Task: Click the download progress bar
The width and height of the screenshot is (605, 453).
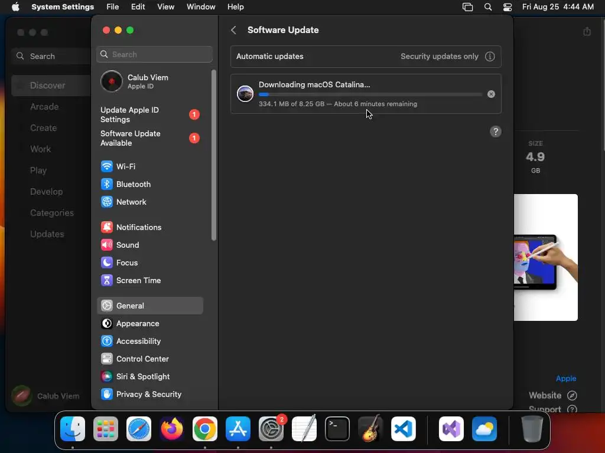Action: 370,94
